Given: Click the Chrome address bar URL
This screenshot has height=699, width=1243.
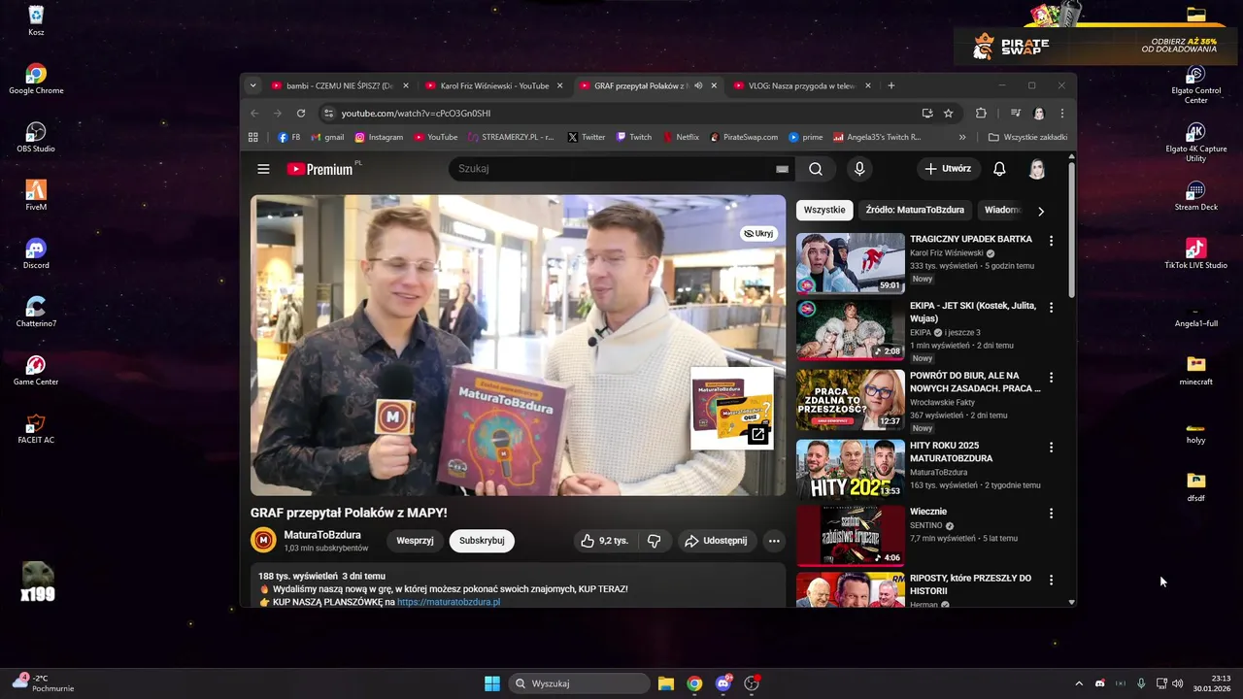Looking at the screenshot, I should point(416,114).
